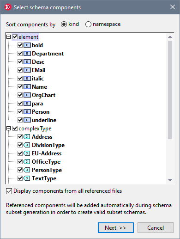
Task: Click the E icon beside para
Action: click(27, 104)
